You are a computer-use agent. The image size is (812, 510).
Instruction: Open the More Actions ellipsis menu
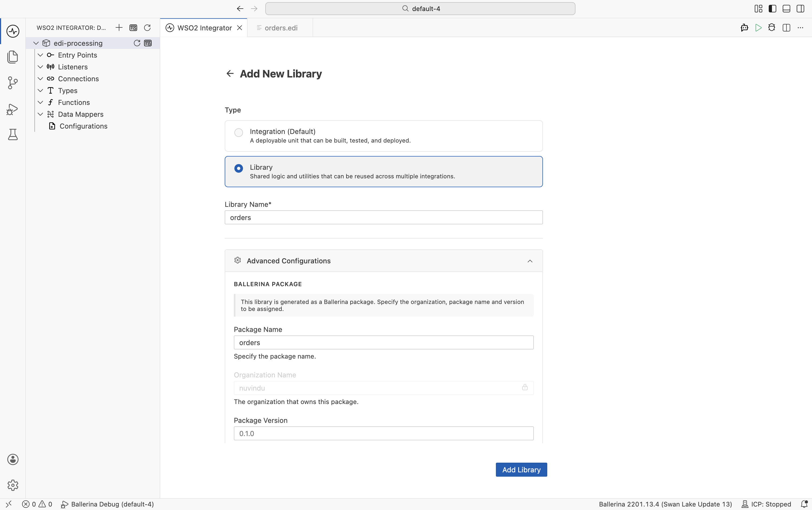[x=800, y=28]
